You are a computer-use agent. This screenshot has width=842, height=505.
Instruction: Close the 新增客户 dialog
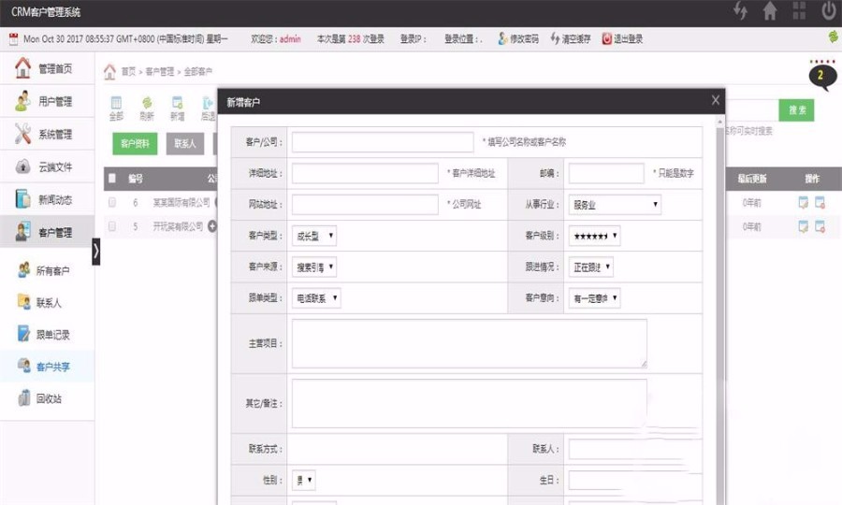pos(716,100)
